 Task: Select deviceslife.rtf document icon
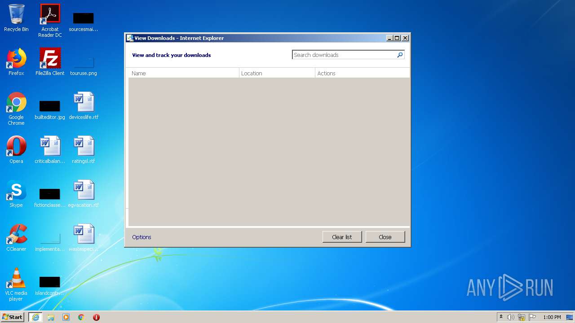(84, 106)
